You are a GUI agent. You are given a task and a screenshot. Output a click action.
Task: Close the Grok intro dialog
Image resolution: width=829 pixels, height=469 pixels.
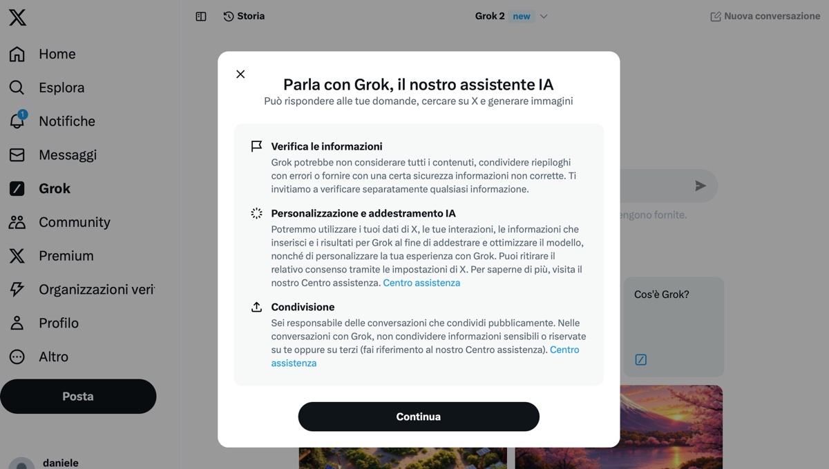click(240, 74)
